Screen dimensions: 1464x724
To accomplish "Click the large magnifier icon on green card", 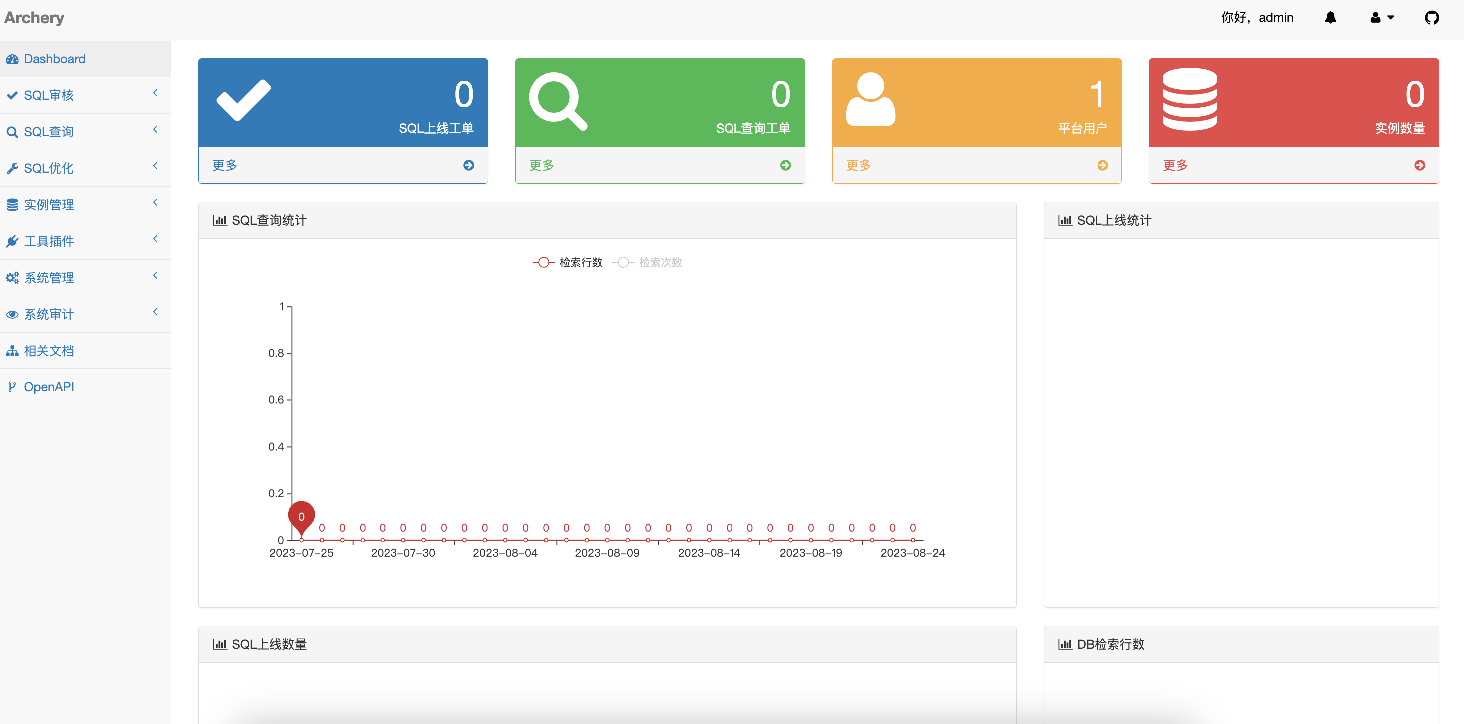I will click(558, 101).
